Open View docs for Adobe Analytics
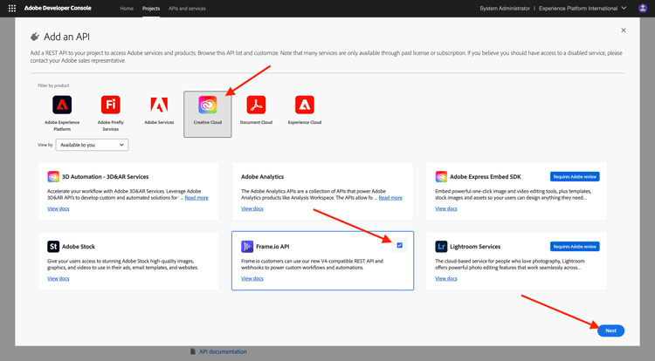This screenshot has width=655, height=361. click(252, 208)
